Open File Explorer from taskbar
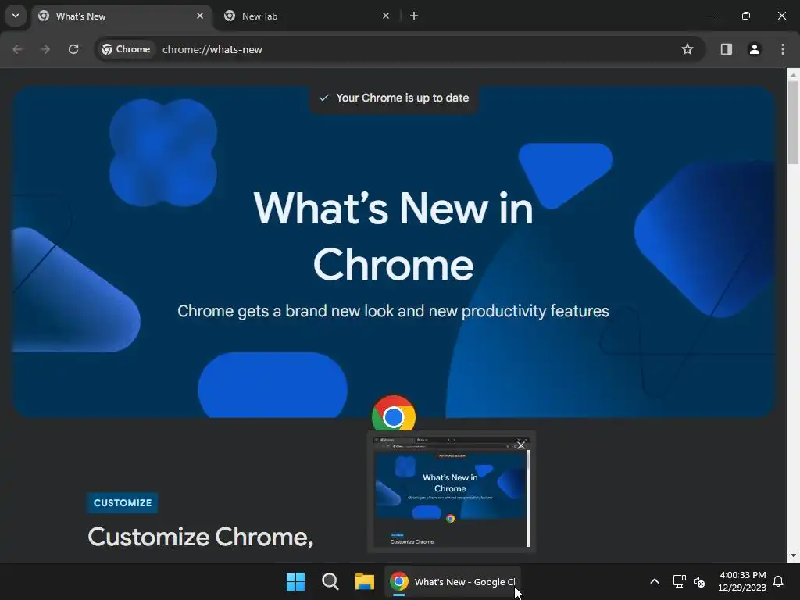Screen dimensions: 800x600 (x=365, y=581)
